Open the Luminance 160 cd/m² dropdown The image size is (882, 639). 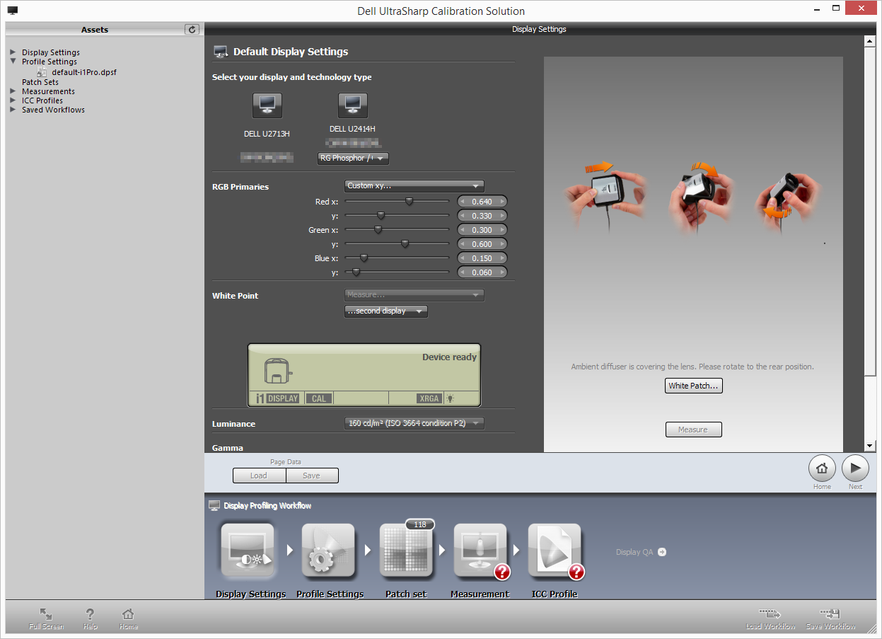414,423
